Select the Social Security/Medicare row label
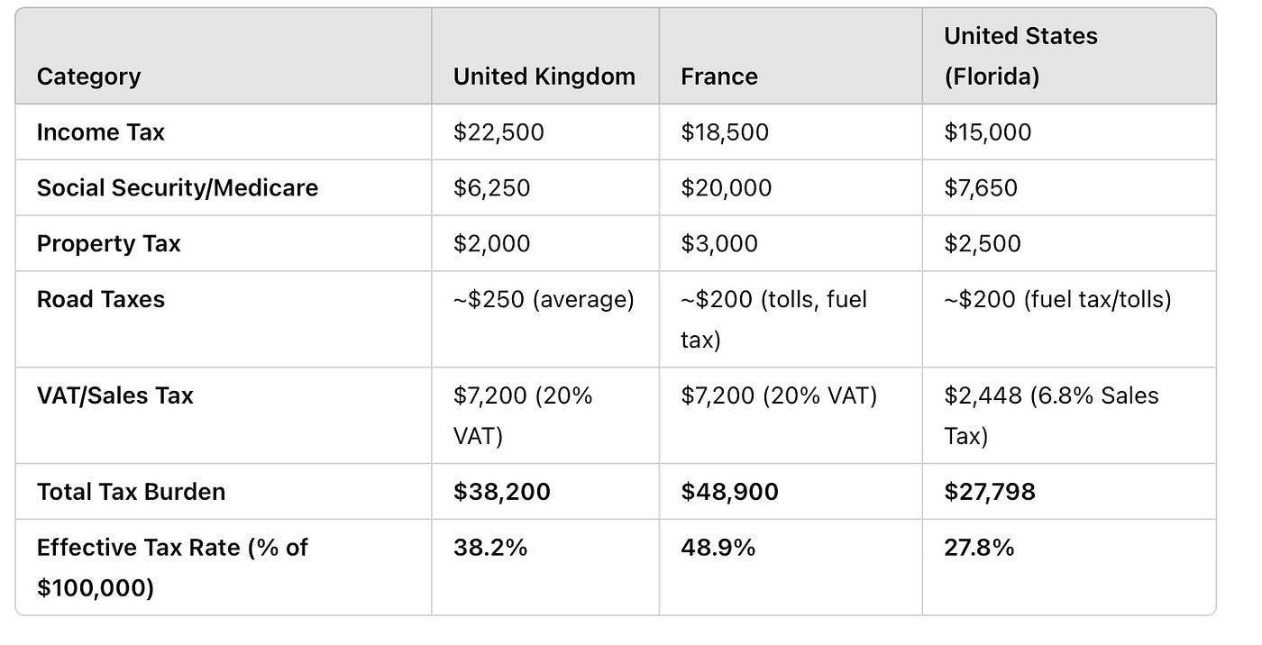 point(177,188)
